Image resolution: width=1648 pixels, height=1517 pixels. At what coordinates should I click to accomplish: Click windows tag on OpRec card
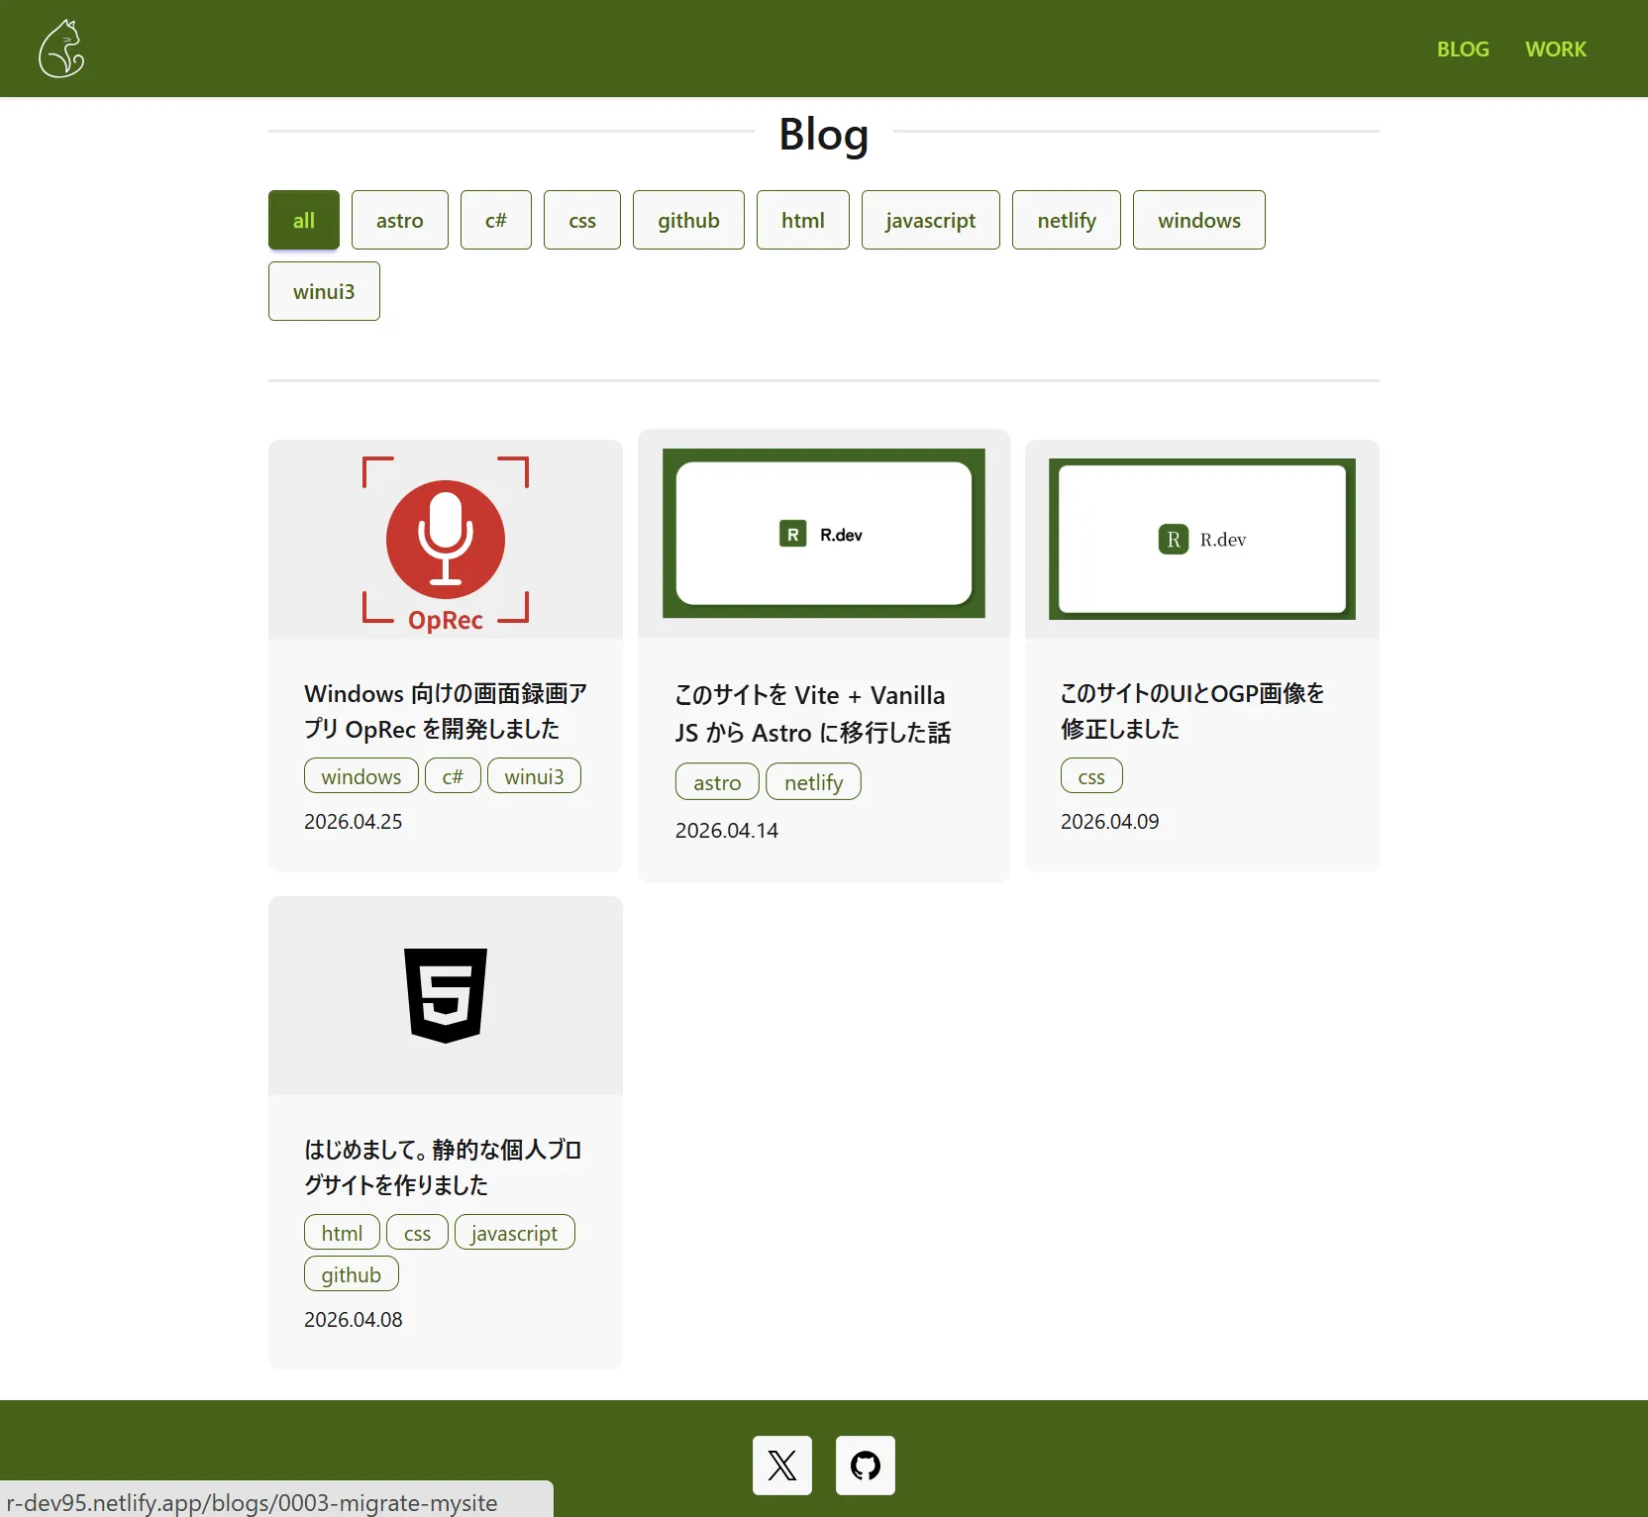pos(361,776)
